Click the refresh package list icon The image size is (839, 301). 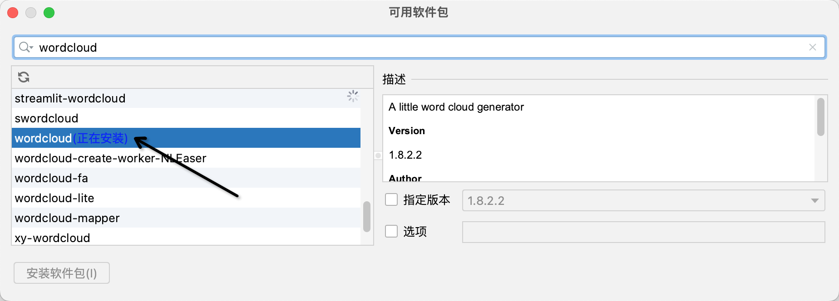tap(24, 77)
